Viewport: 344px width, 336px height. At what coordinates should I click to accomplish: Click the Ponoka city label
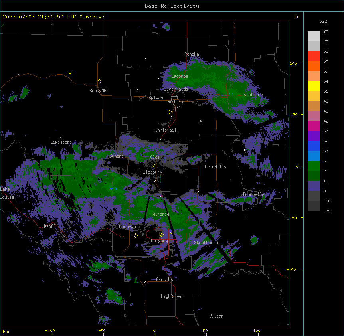(192, 54)
